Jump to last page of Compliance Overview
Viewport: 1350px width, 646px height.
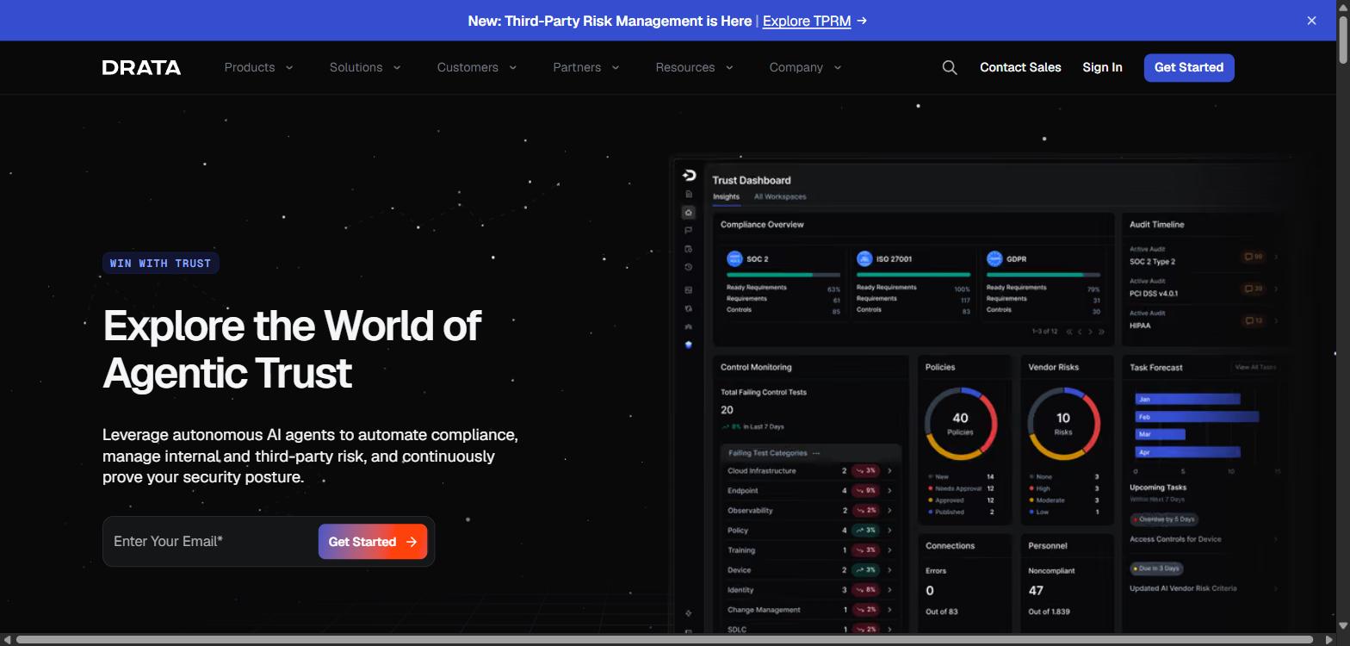click(x=1101, y=332)
